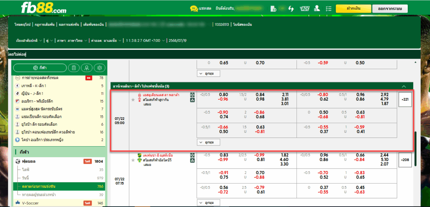The height and width of the screenshot is (207, 430).
Task: Select 1X2 odds 1.82 for เดเฟนซา
Action: (x=285, y=155)
